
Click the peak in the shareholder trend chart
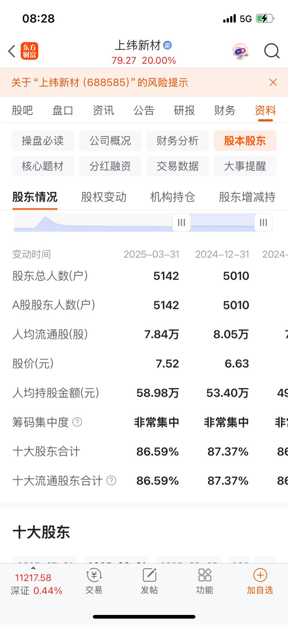[45, 218]
